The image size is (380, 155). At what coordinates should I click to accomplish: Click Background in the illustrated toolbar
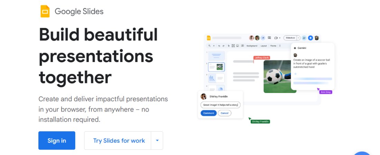[252, 46]
